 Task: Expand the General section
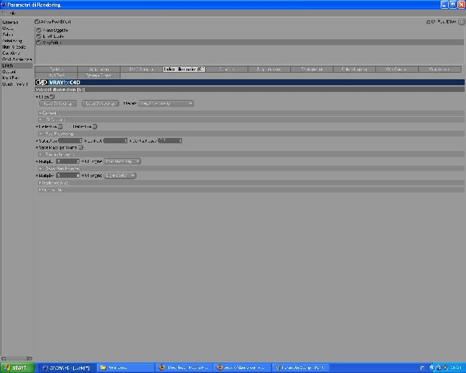[251, 113]
